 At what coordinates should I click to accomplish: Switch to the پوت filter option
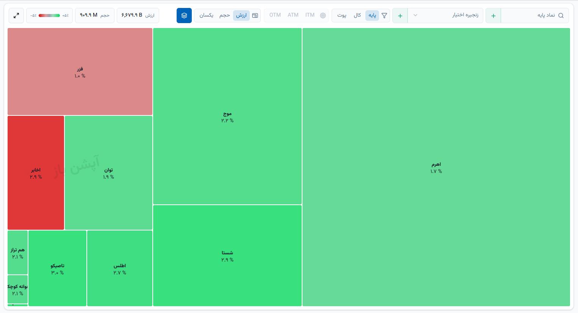[x=342, y=16]
